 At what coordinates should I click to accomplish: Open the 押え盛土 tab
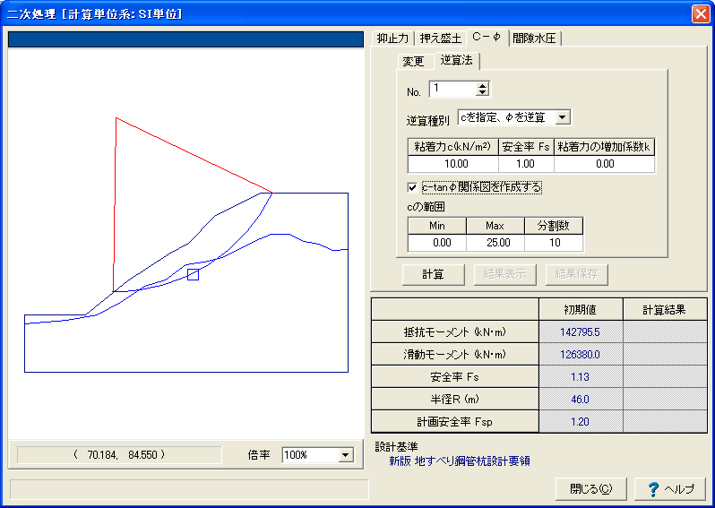click(441, 39)
